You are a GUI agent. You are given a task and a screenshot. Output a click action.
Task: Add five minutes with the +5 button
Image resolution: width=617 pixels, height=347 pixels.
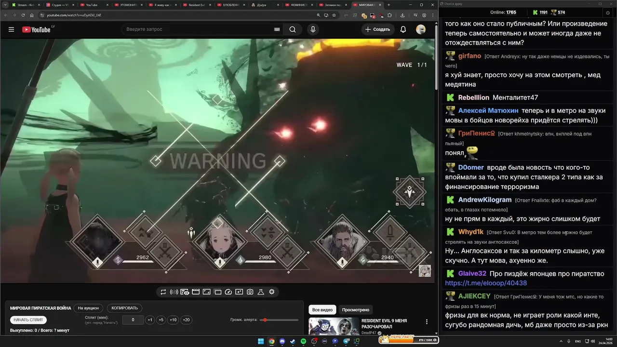coord(161,320)
